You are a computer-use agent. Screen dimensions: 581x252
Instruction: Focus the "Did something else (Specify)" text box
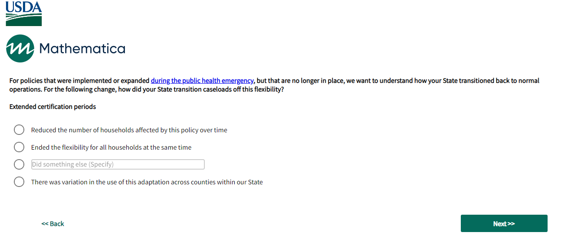118,164
